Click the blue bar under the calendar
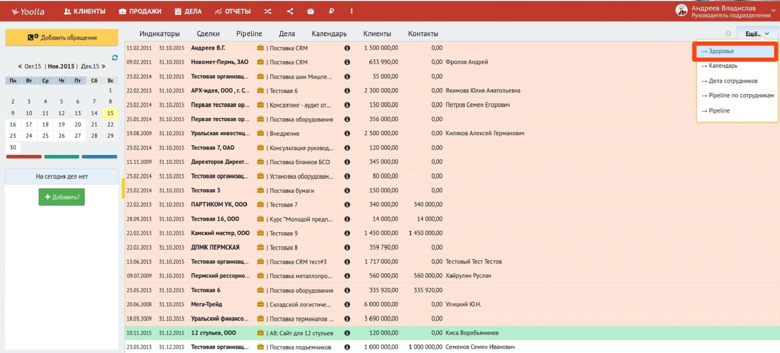This screenshot has height=353, width=780. (99, 157)
